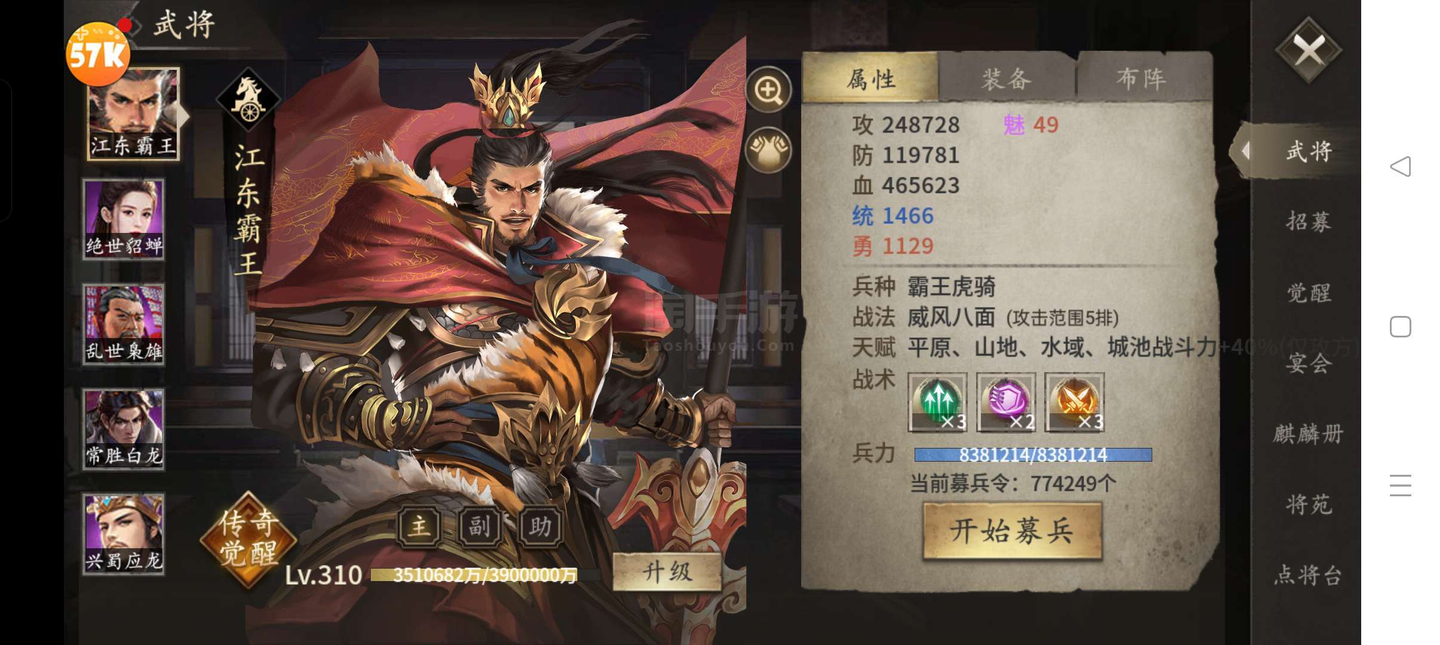Image resolution: width=1440 pixels, height=645 pixels.
Task: Open the 招募 side menu
Action: click(1308, 222)
